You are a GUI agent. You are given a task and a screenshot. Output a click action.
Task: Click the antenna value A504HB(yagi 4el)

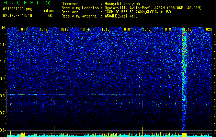pos(121,16)
